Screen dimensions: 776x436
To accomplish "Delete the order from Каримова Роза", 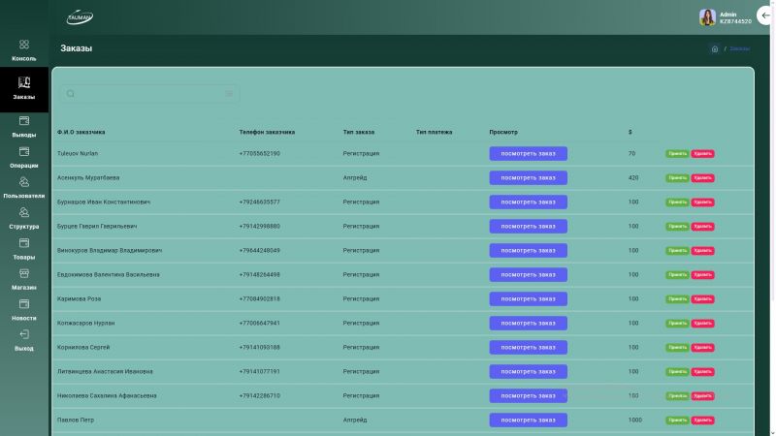I will [702, 299].
